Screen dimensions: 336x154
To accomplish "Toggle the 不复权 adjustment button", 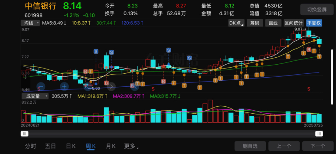I will (x=314, y=23).
